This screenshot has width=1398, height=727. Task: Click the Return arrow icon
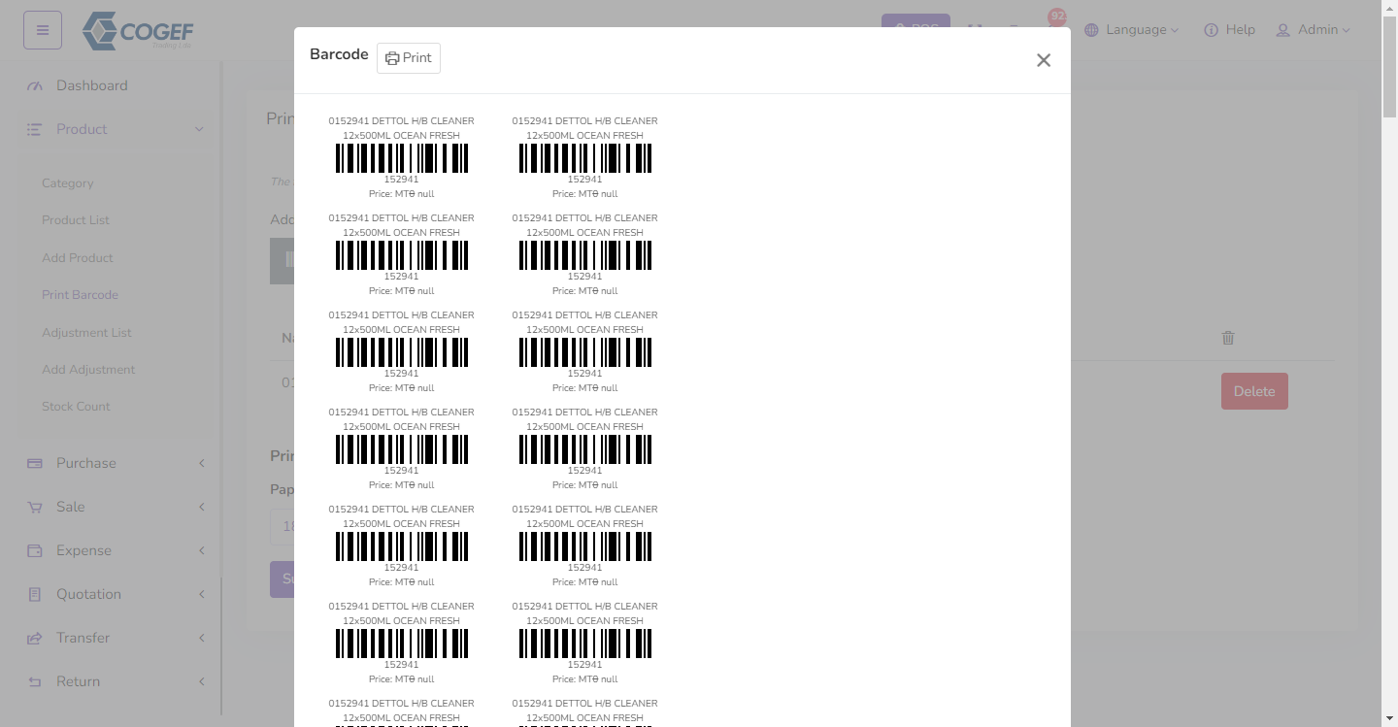click(x=35, y=681)
